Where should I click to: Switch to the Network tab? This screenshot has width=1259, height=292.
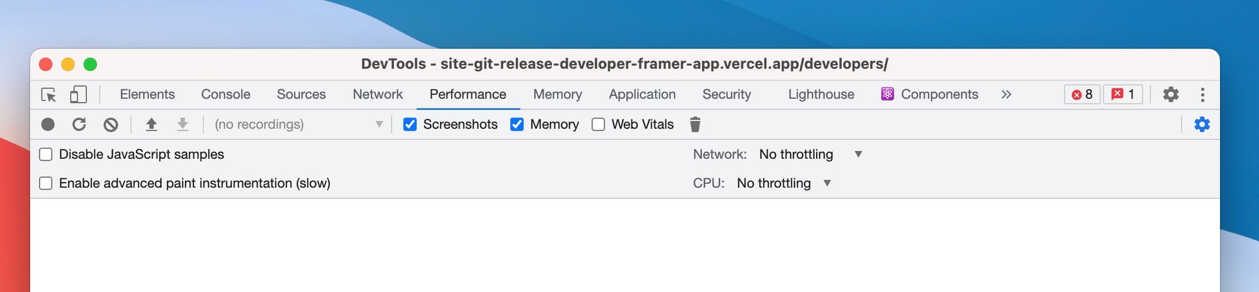click(377, 95)
